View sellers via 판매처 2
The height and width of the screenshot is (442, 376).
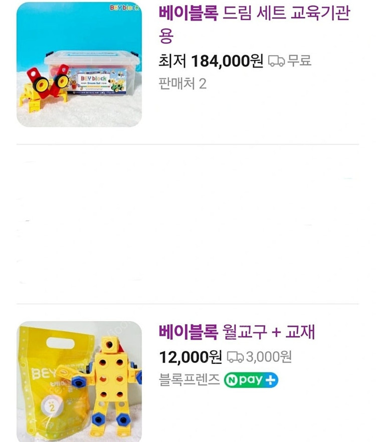(x=182, y=83)
